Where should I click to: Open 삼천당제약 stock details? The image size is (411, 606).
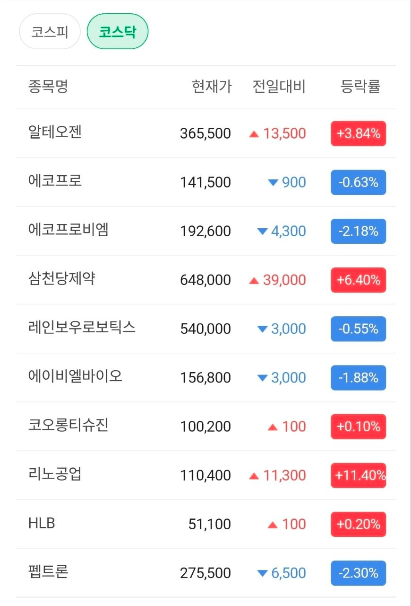(x=62, y=278)
